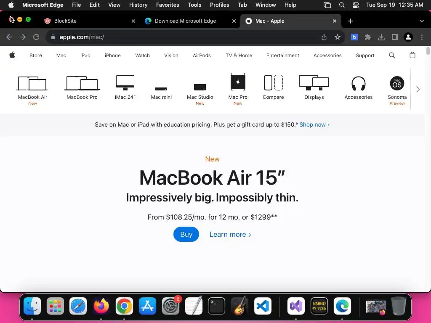Open Entertainment in Apple navigation
This screenshot has width=431, height=323.
point(282,56)
